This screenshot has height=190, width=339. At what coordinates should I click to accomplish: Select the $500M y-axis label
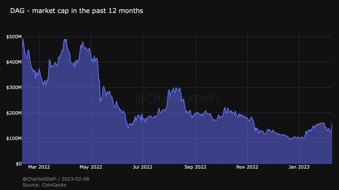(x=13, y=37)
